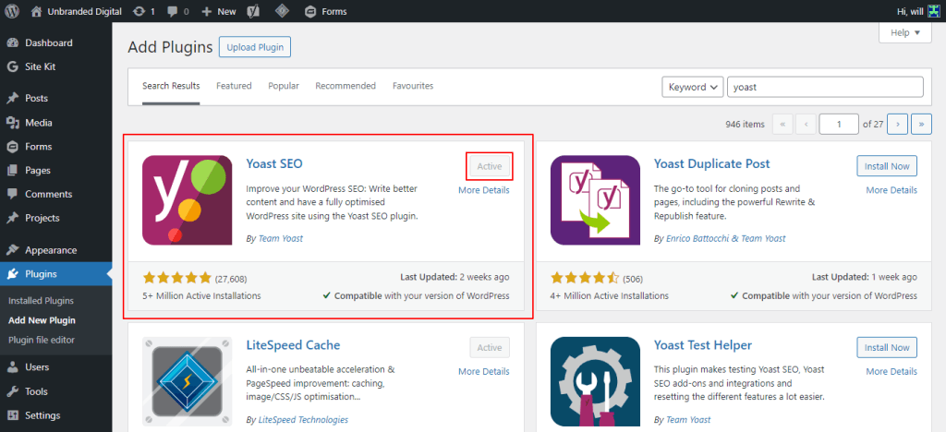Click the Active button for Yoast SEO

(x=490, y=166)
